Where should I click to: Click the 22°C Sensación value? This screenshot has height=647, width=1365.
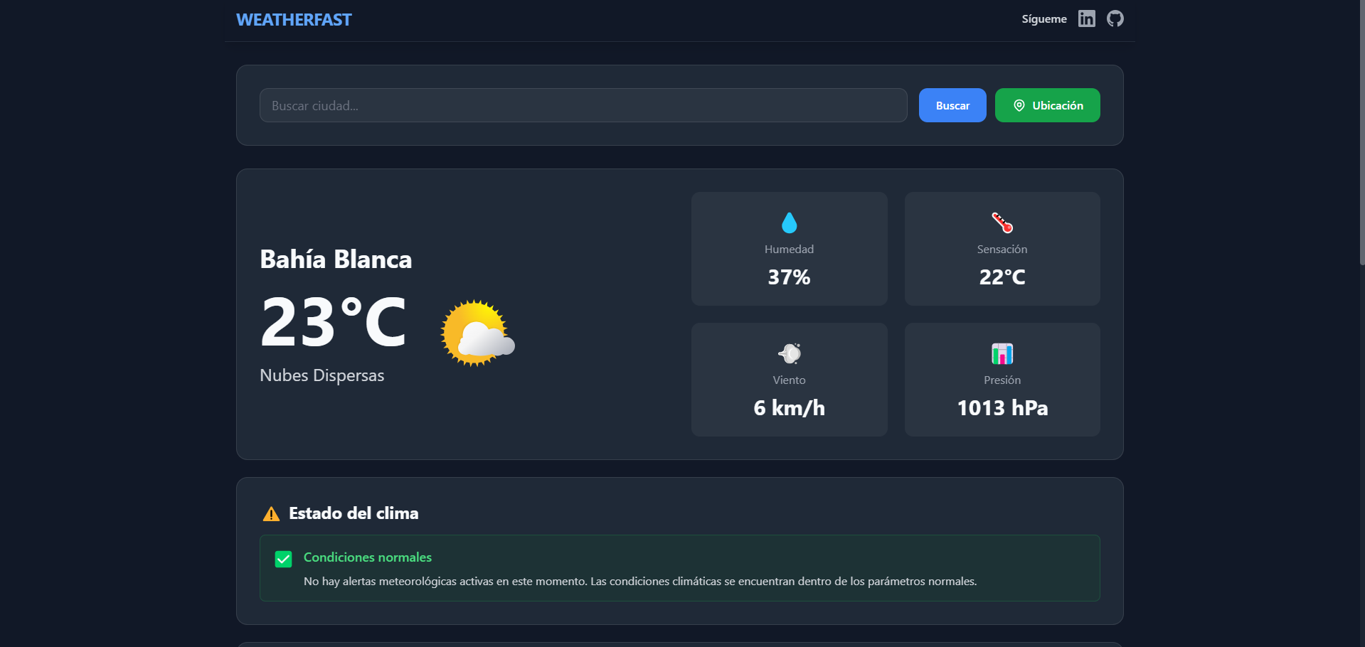click(1002, 277)
